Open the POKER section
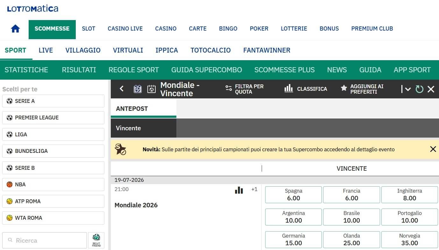 (x=259, y=29)
